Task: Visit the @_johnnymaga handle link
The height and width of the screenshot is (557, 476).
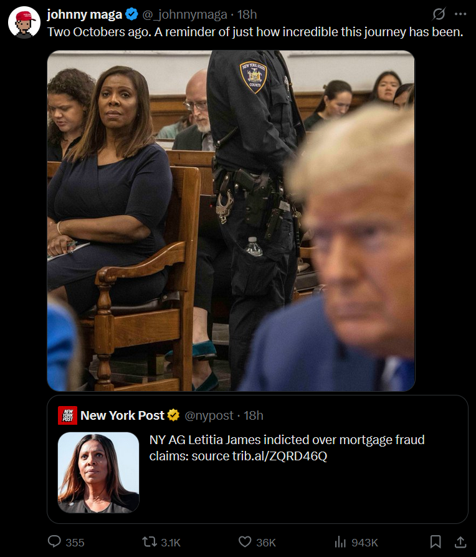Action: 184,14
